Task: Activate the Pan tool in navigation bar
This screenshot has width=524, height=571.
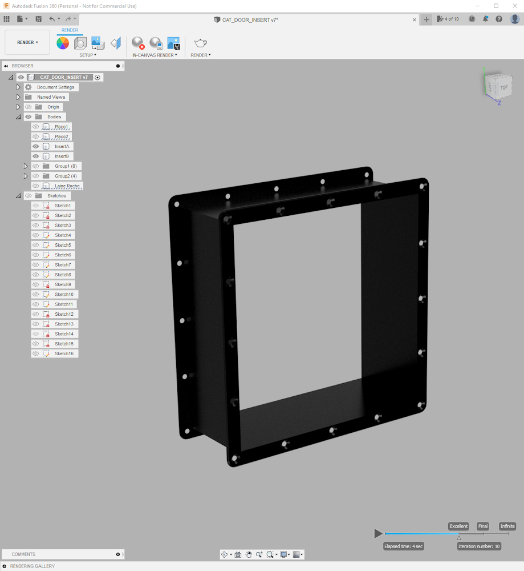Action: [249, 554]
